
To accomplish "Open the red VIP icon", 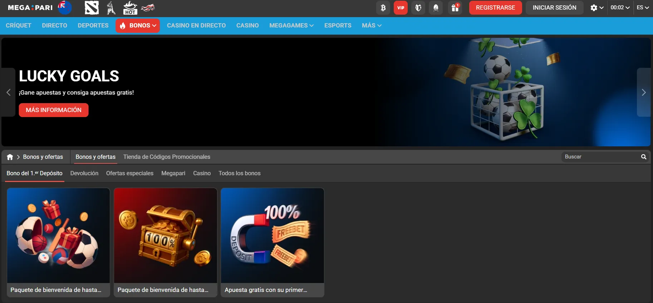I will (x=401, y=7).
